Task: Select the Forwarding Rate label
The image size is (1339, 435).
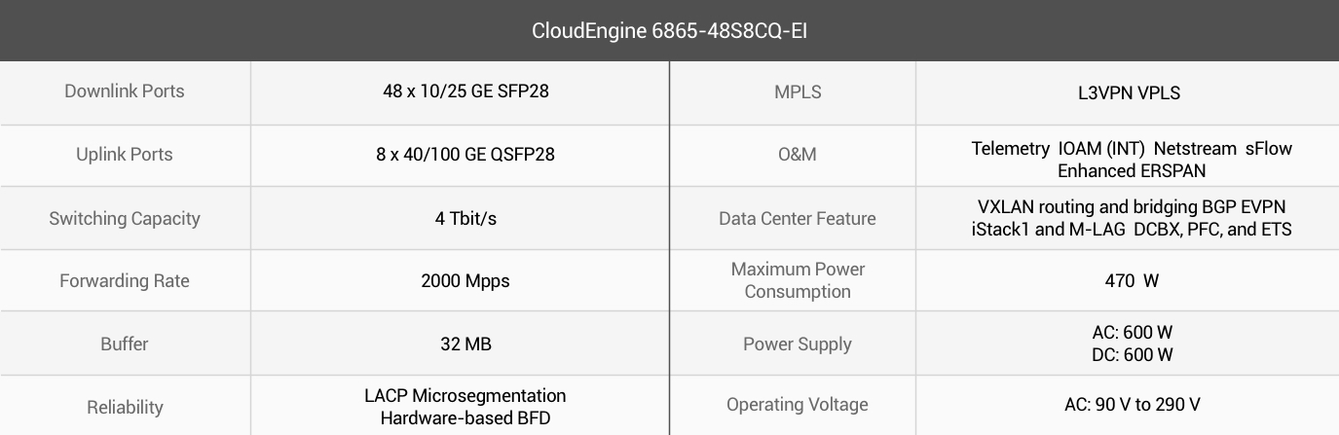Action: pos(125,281)
